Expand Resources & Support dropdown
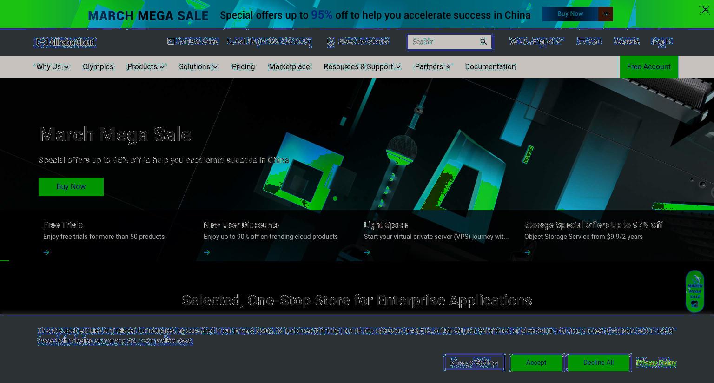Viewport: 714px width, 383px height. [x=362, y=67]
